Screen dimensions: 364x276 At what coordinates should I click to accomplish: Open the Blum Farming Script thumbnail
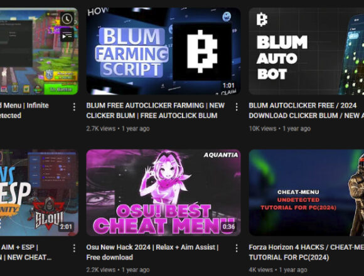[x=163, y=51]
